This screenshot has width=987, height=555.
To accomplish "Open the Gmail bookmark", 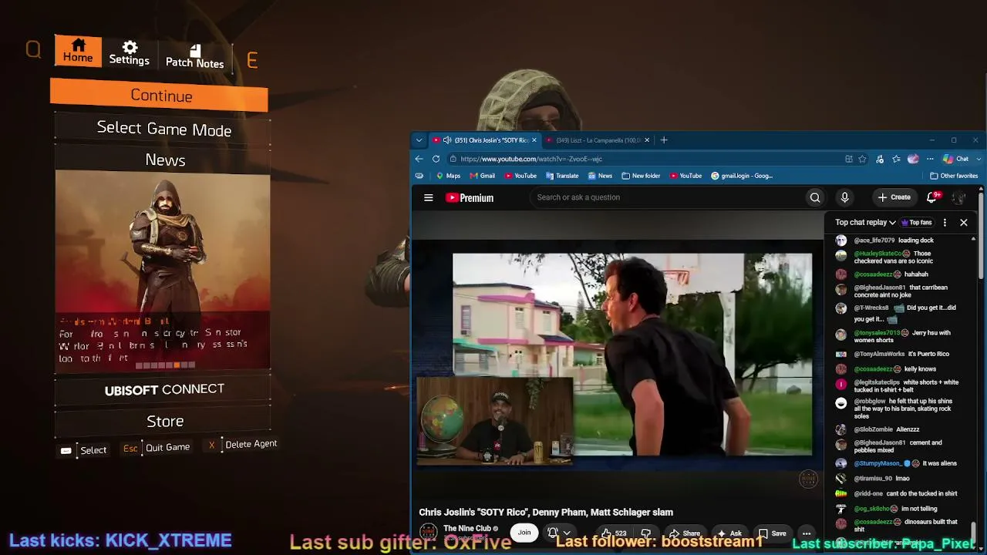I will [482, 176].
